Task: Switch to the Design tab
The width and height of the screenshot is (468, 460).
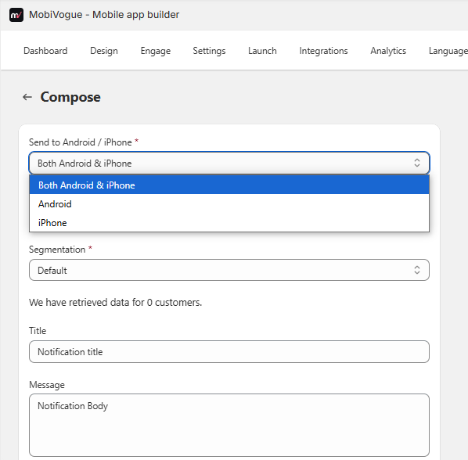Action: click(x=104, y=51)
